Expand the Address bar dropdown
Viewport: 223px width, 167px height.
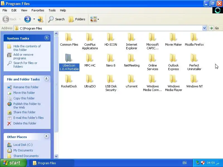point(204,28)
